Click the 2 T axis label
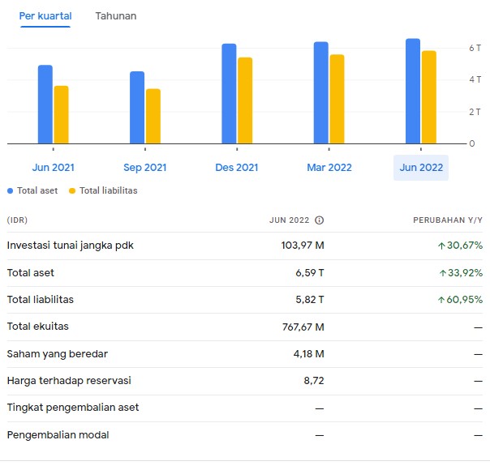 click(x=475, y=112)
